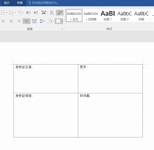Increase the paragraph indent
The width and height of the screenshot is (154, 150).
36,13
